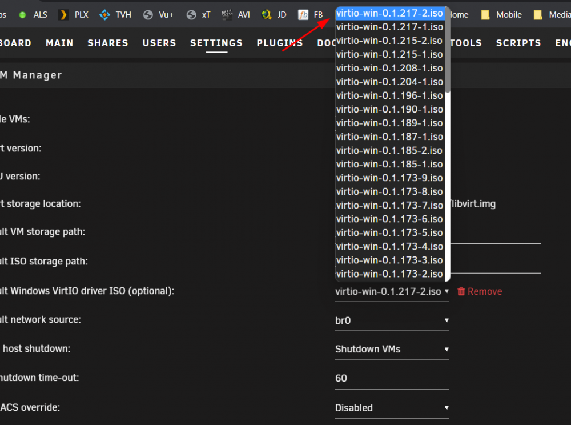Screen dimensions: 571x425
Task: Select virtio-win-0.1.217-2.iso in the list
Action: [x=389, y=14]
